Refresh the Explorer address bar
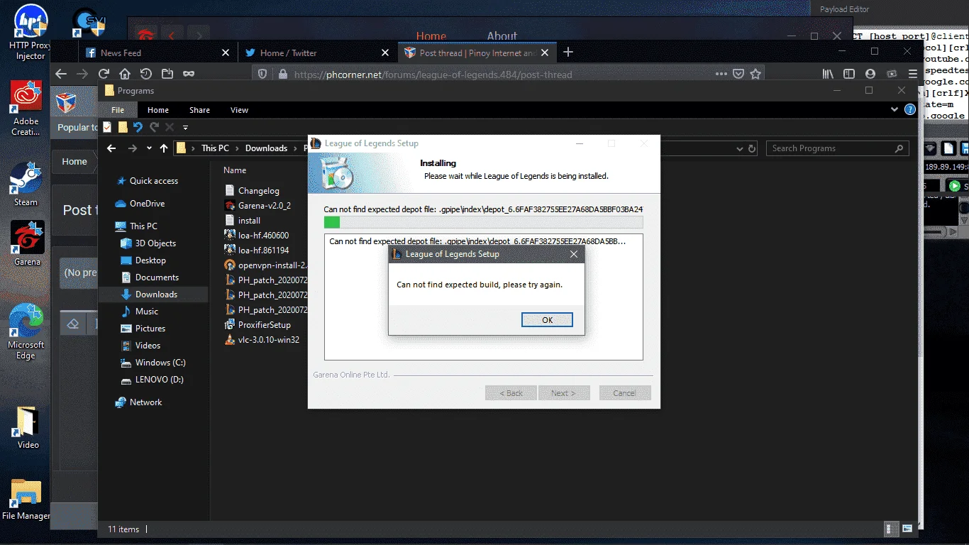Screen dimensions: 969x545 tap(752, 148)
